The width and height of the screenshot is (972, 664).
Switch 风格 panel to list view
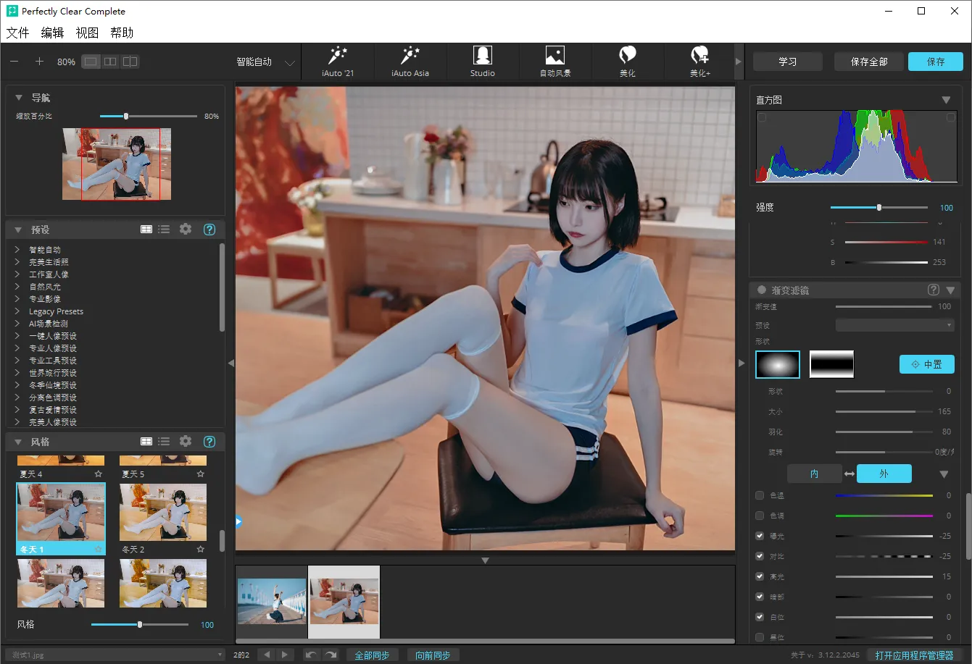(x=165, y=442)
